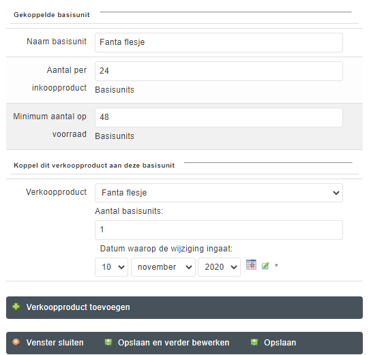371x355 pixels.
Task: Click the Gekoppelde basisunit section header
Action: (x=52, y=15)
